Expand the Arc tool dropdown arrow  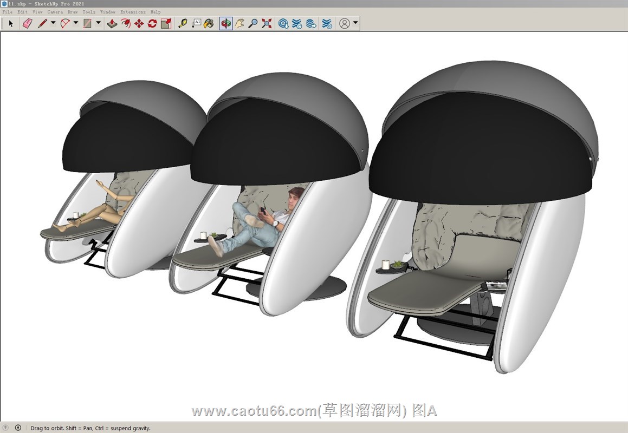tap(76, 23)
